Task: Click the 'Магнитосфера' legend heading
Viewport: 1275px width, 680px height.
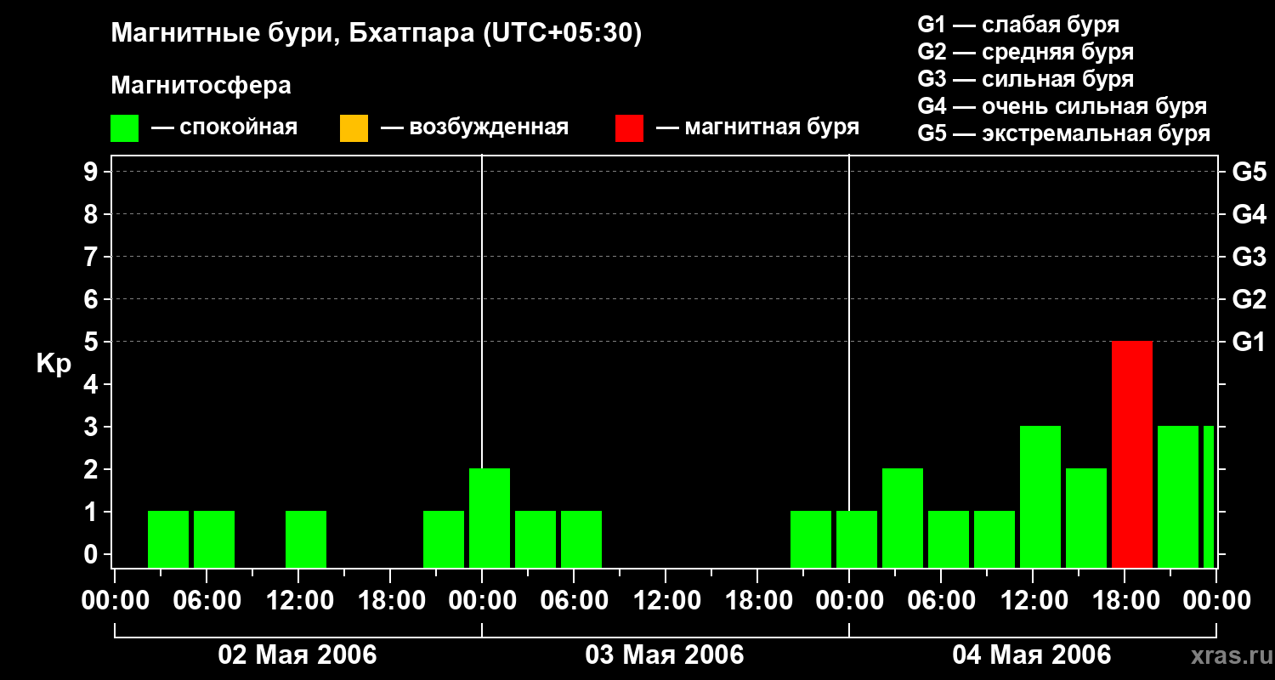Action: (201, 86)
